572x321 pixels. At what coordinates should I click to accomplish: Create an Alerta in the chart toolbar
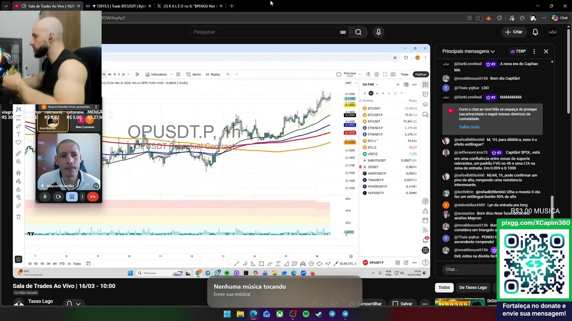pyautogui.click(x=193, y=74)
